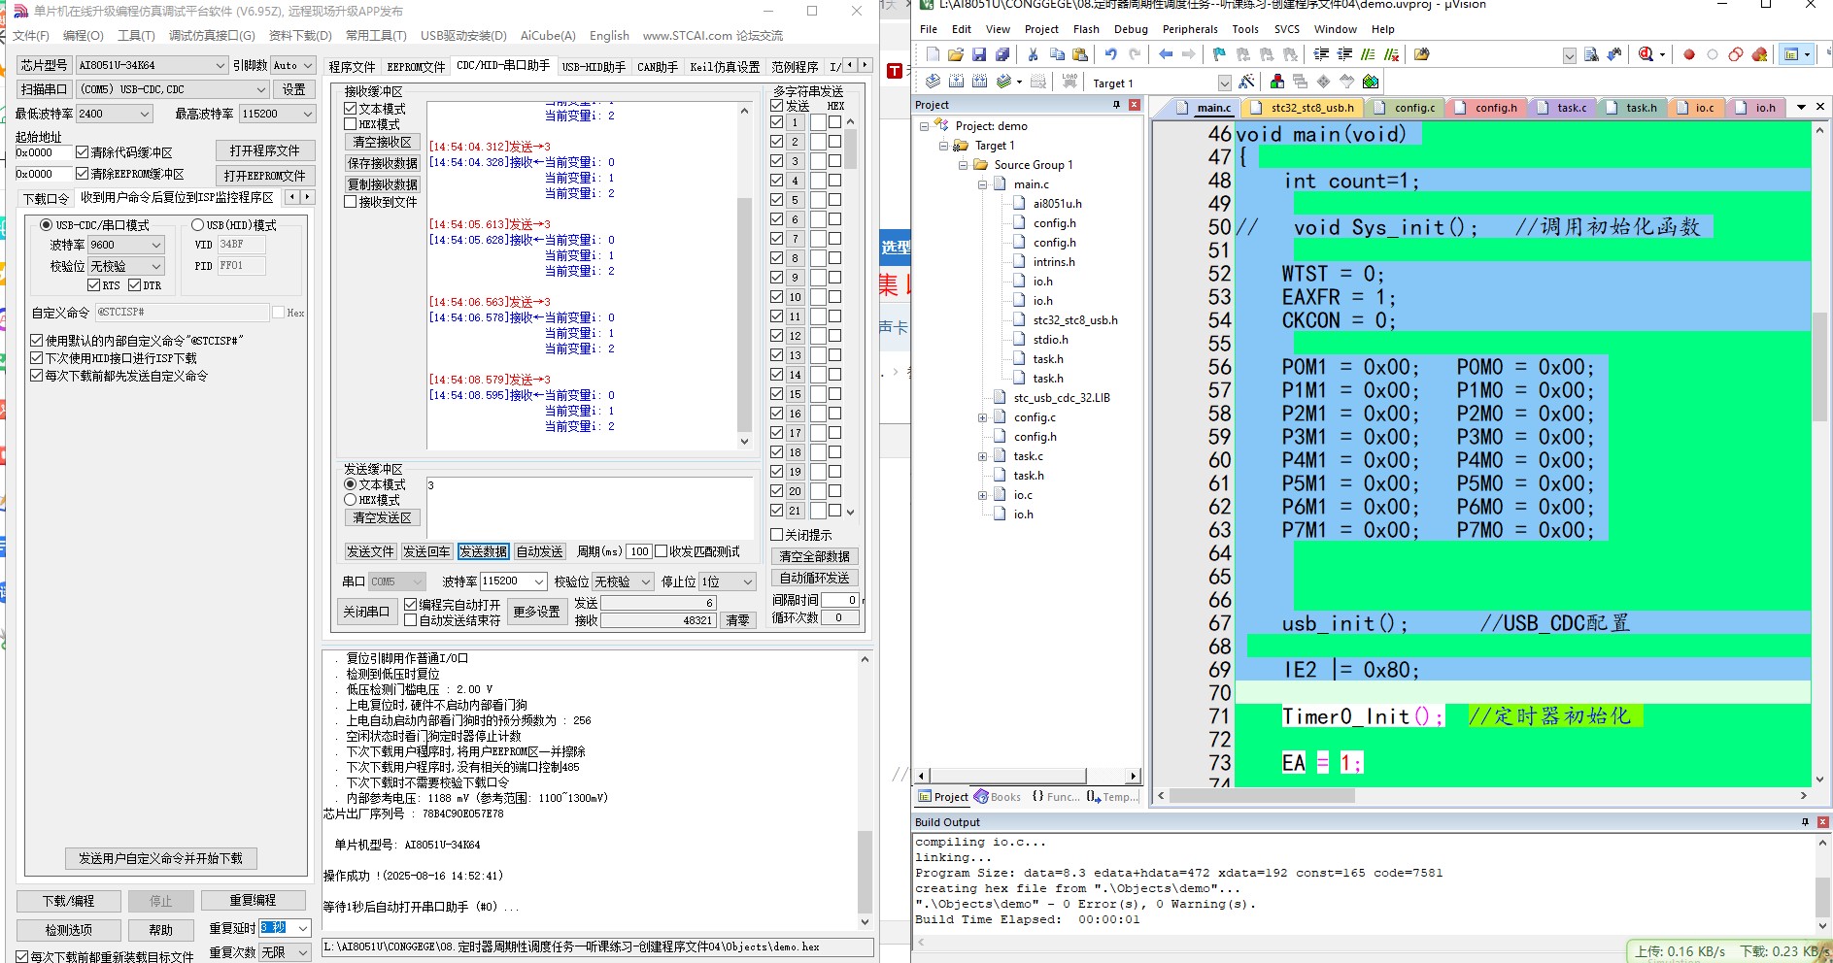This screenshot has width=1833, height=963.
Task: Click the Save All icon in µVision
Action: coord(1002,54)
